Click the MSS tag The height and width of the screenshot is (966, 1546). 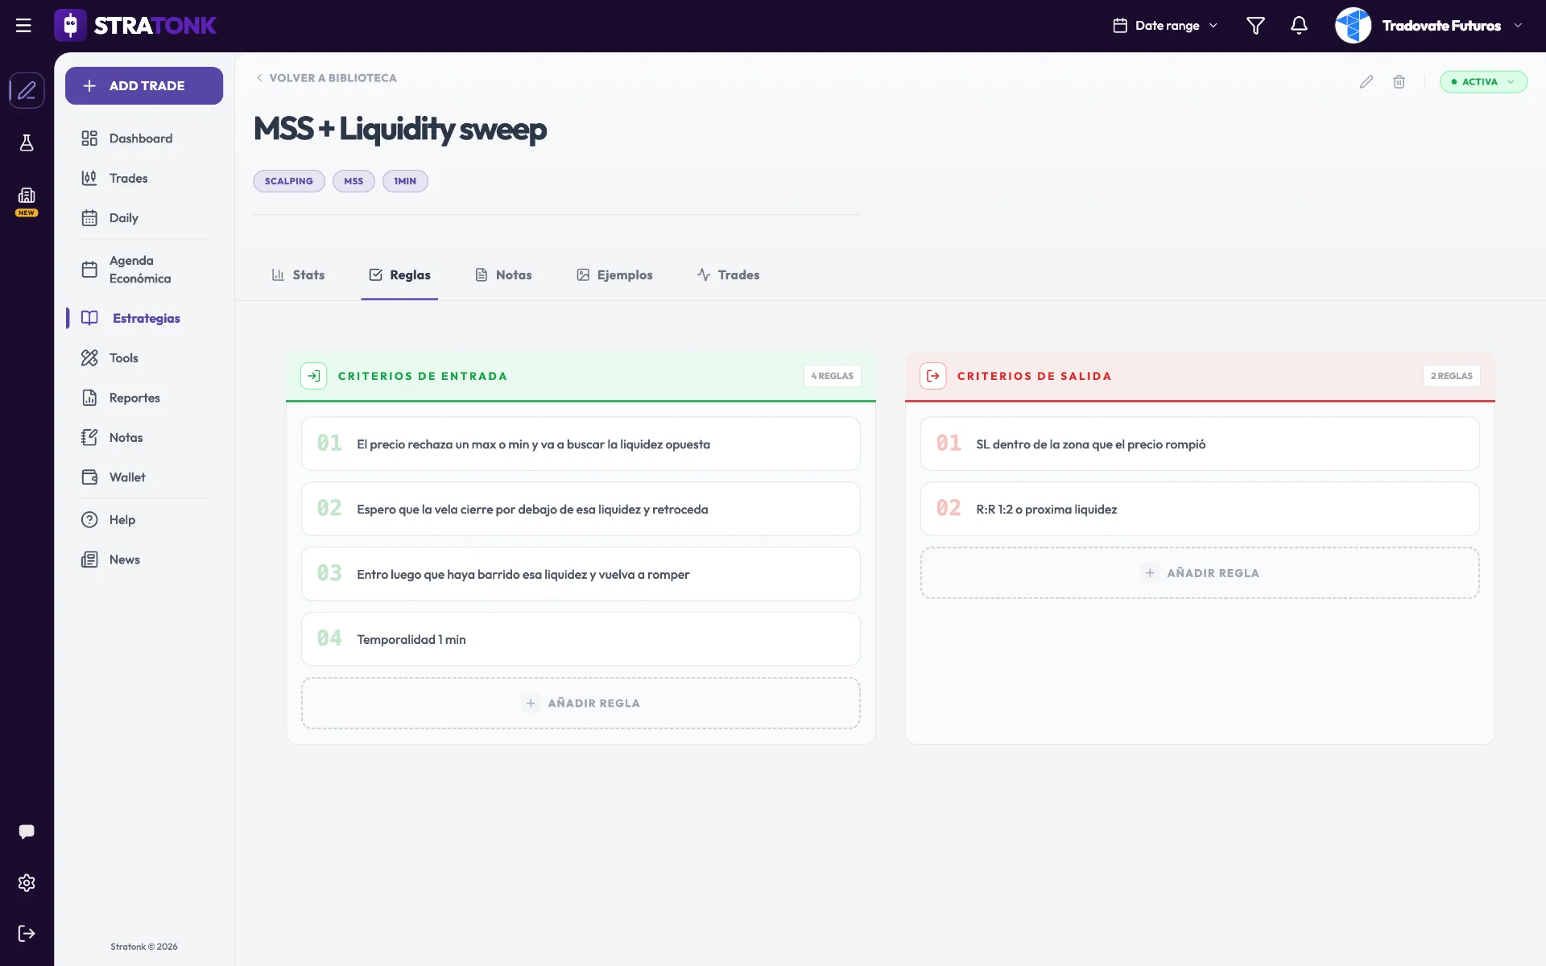pyautogui.click(x=353, y=181)
